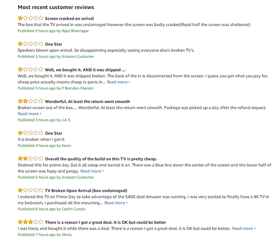Click two-star rating of 'Overall the quality' review
The width and height of the screenshot is (275, 241).
point(30,159)
